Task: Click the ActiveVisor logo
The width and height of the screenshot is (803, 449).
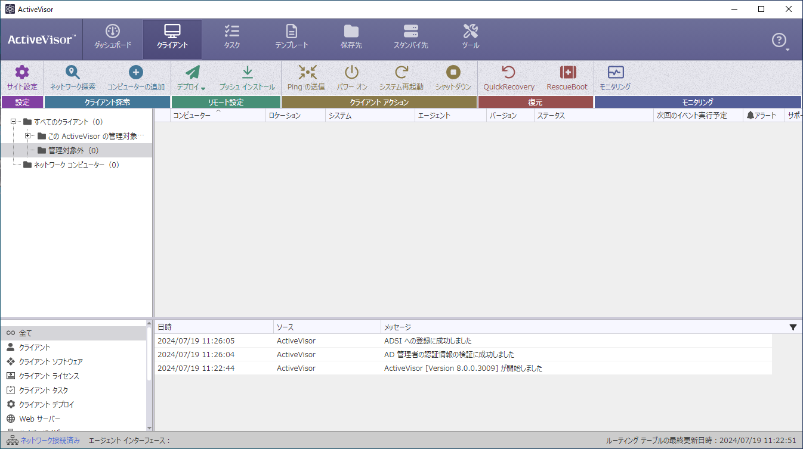Action: point(42,39)
